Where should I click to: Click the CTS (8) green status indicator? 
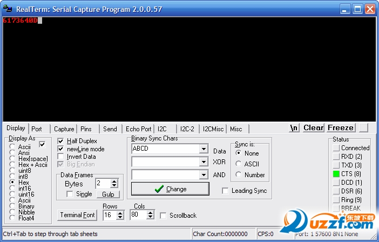[336, 174]
